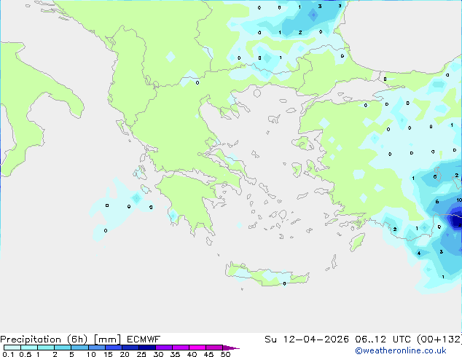The width and height of the screenshot is (462, 357).
Task: Click the legend label "25"
Action: click(x=141, y=354)
